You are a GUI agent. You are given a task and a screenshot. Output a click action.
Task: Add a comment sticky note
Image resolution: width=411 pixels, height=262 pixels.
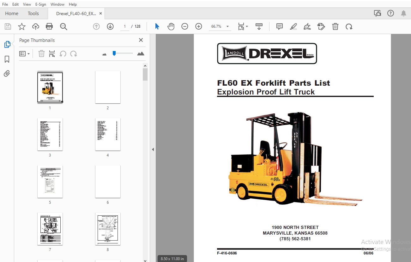tap(280, 26)
